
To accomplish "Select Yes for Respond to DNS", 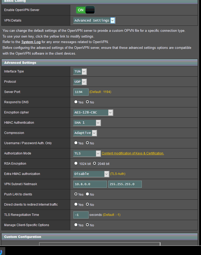I will (76, 102).
